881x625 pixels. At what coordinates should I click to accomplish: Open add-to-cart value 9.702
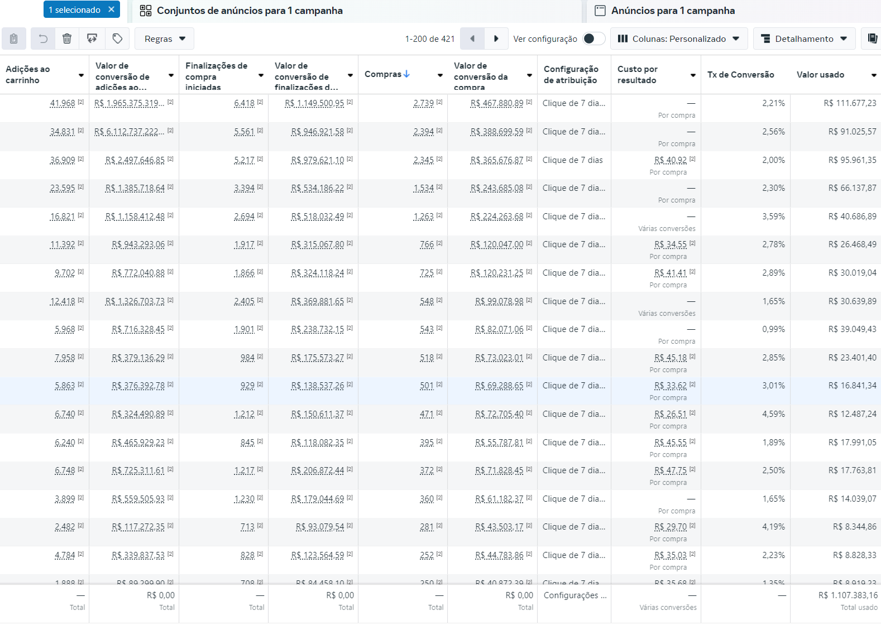[x=65, y=273]
